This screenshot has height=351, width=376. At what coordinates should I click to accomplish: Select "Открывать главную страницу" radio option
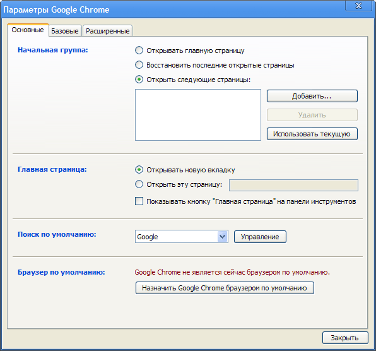tap(139, 51)
